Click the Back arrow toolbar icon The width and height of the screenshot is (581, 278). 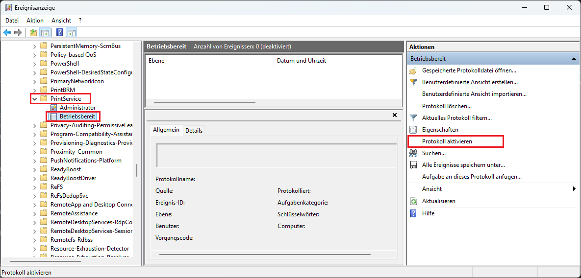click(x=7, y=32)
